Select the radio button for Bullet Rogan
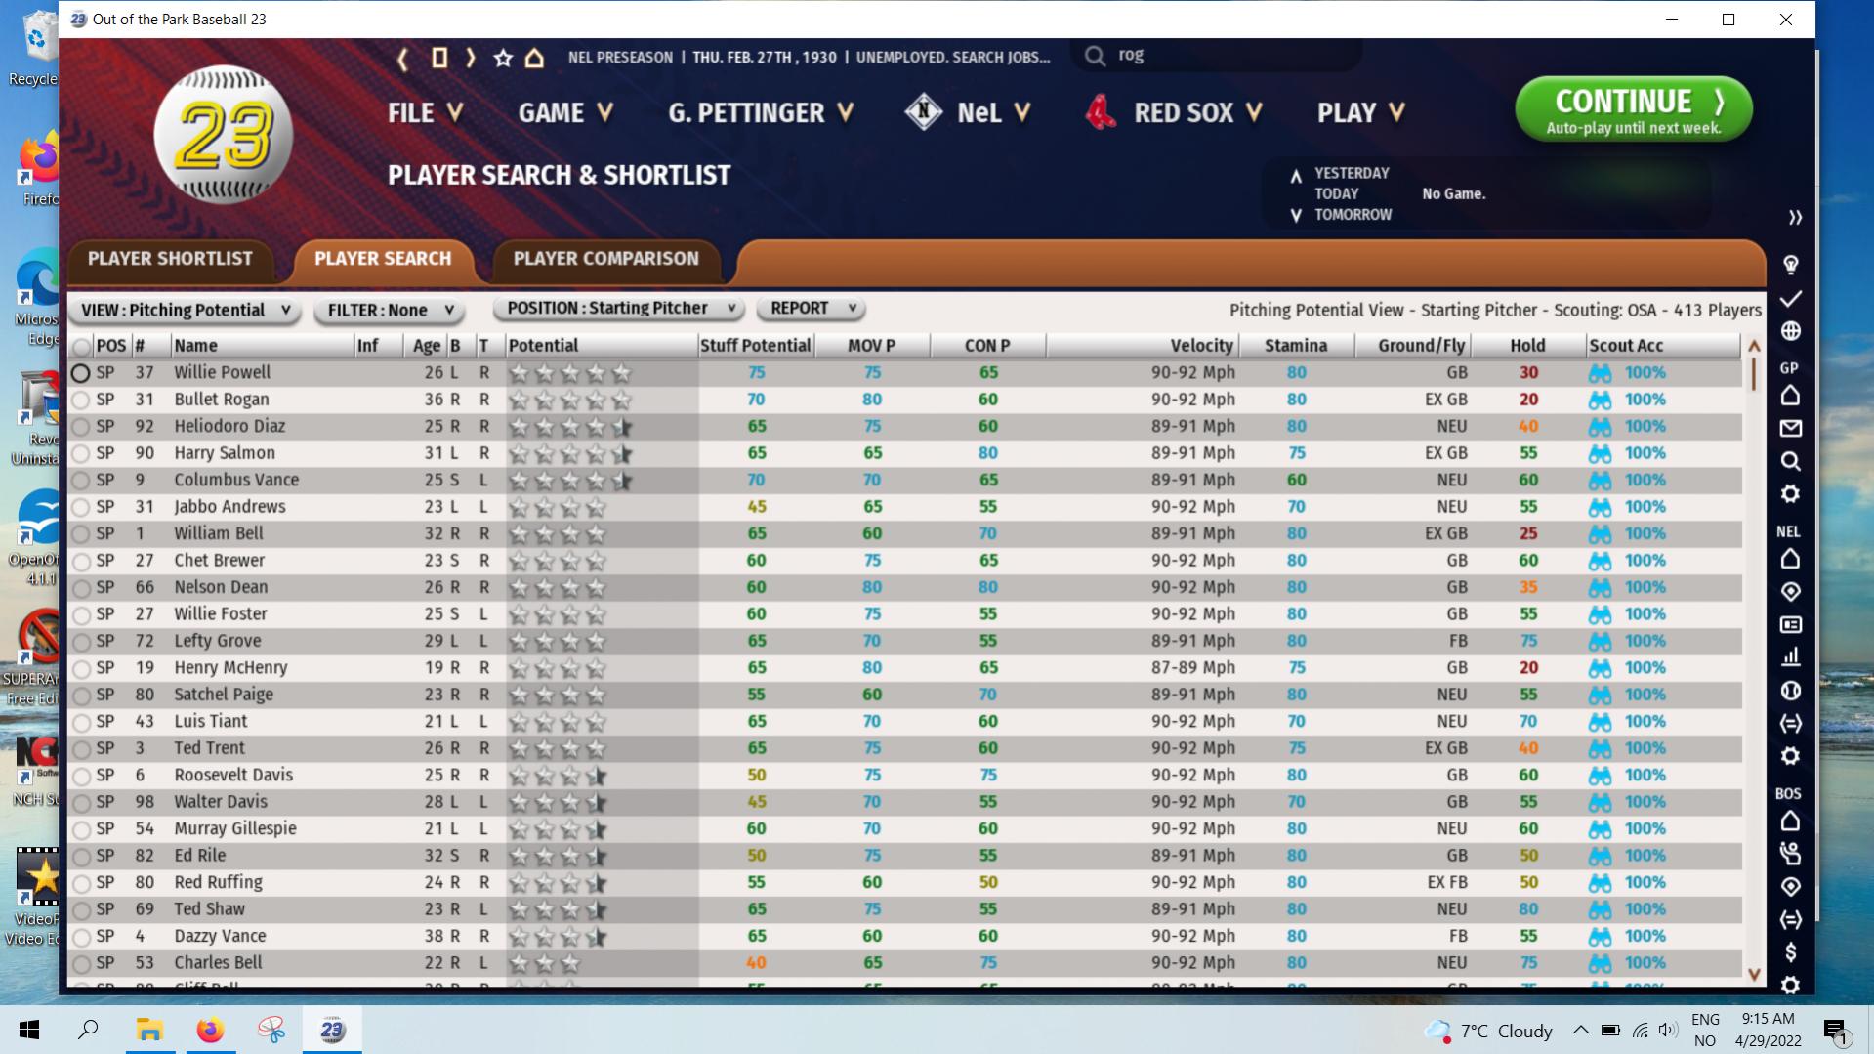Image resolution: width=1874 pixels, height=1054 pixels. (81, 400)
